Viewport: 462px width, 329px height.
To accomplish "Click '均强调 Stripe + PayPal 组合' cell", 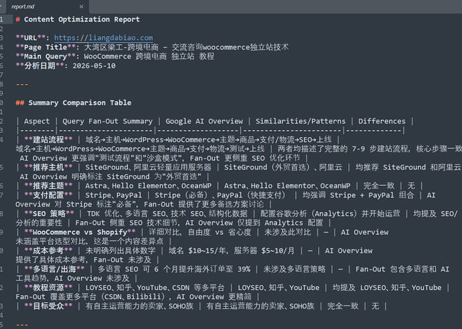I will (358, 195).
